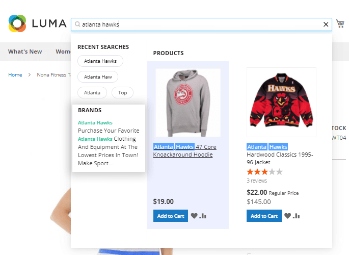Open the Hawks jacket product image

281,103
